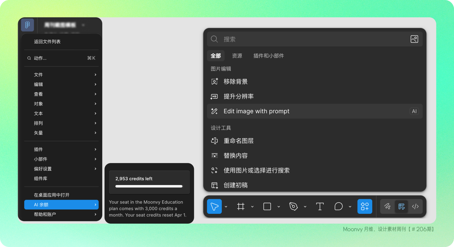Select the Frame tool icon
The height and width of the screenshot is (247, 454).
[241, 207]
